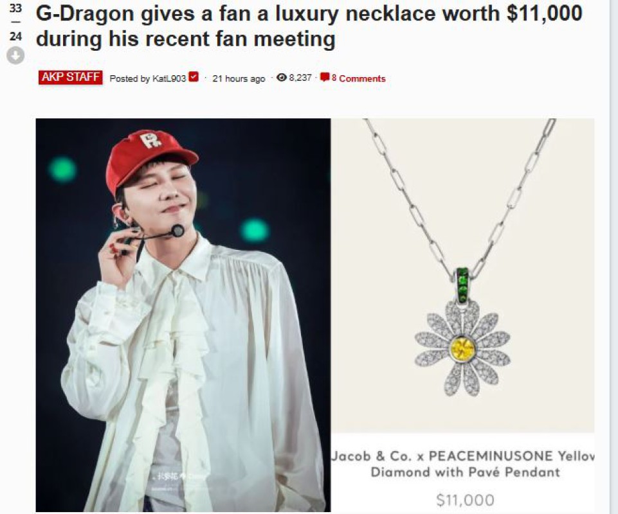This screenshot has height=514, width=618.
Task: Click the red comment bubble icon
Action: point(324,77)
